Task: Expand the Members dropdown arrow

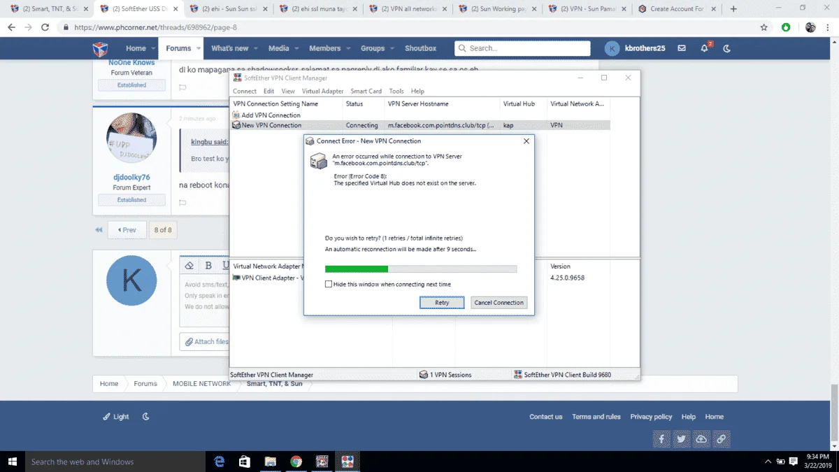Action: 347,48
